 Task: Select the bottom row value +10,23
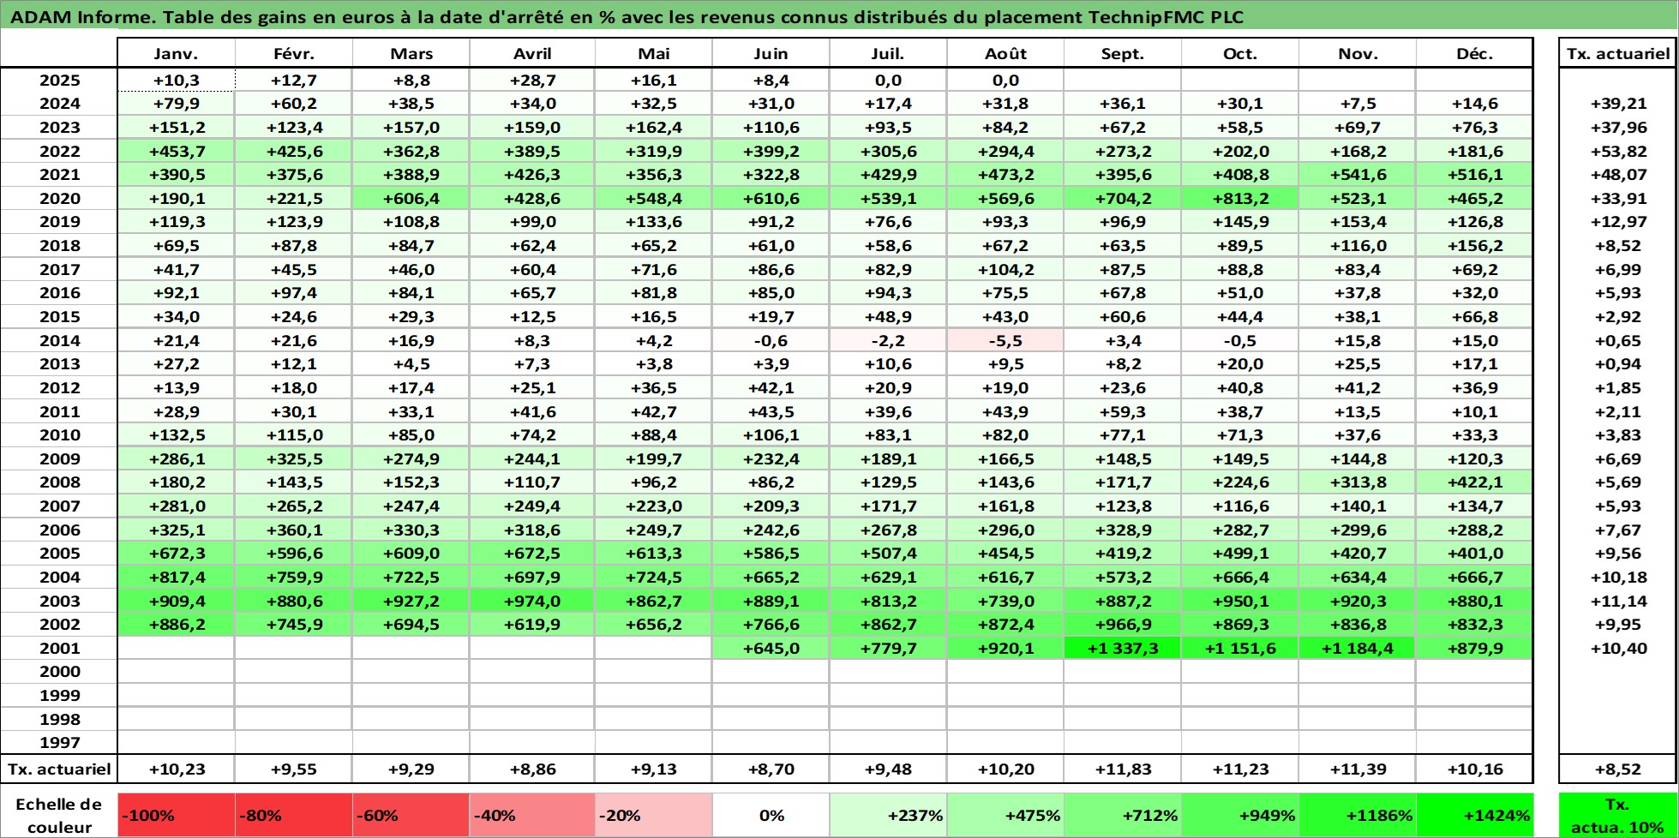tap(176, 769)
